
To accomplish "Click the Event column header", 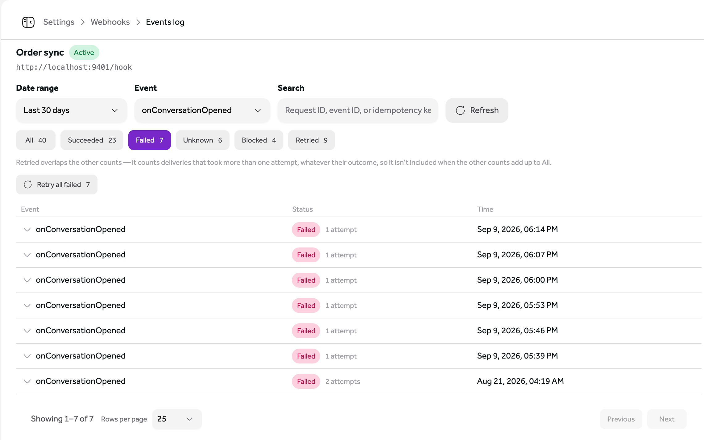I will [x=30, y=209].
